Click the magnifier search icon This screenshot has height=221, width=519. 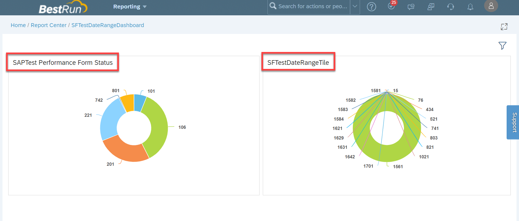click(x=273, y=6)
